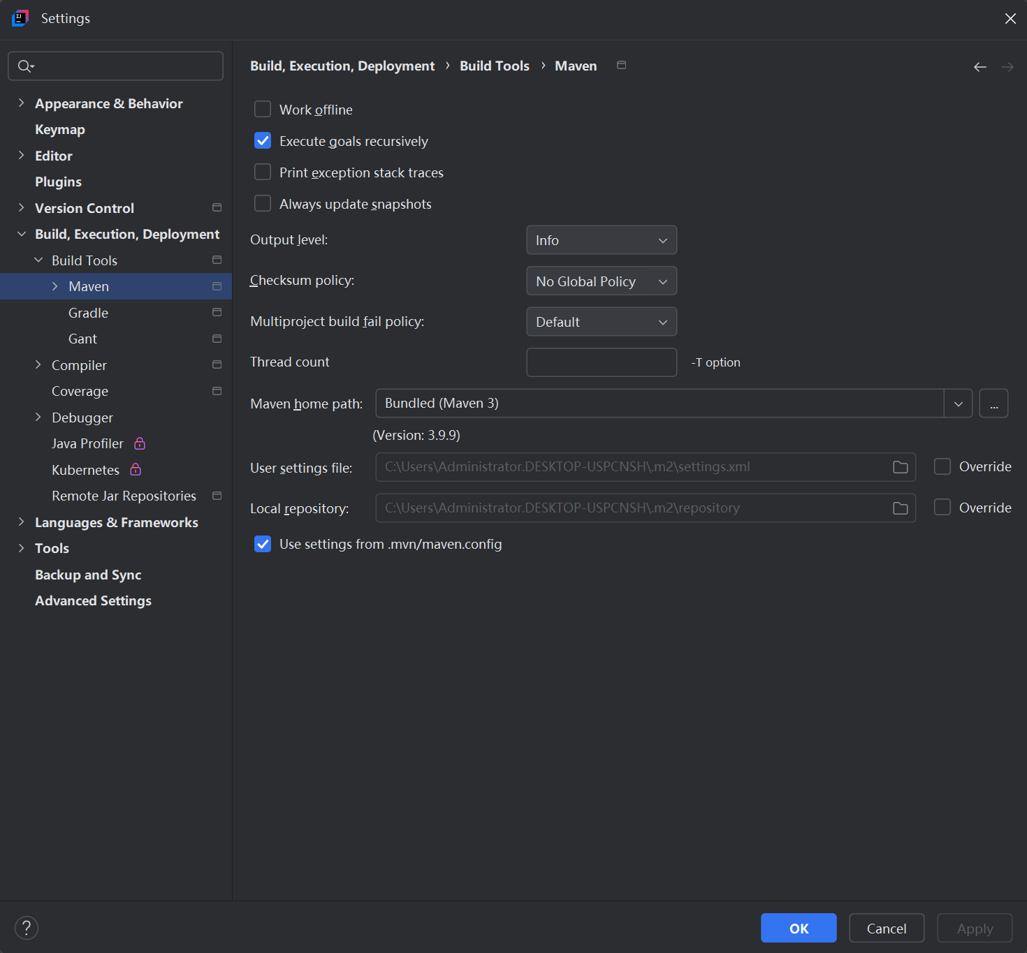Image resolution: width=1027 pixels, height=953 pixels.
Task: Click lock icon next to Kubernetes
Action: [x=136, y=469]
